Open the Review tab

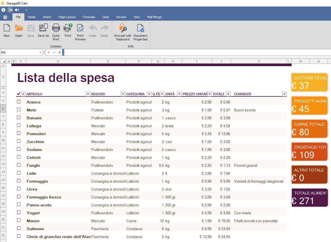[121, 17]
